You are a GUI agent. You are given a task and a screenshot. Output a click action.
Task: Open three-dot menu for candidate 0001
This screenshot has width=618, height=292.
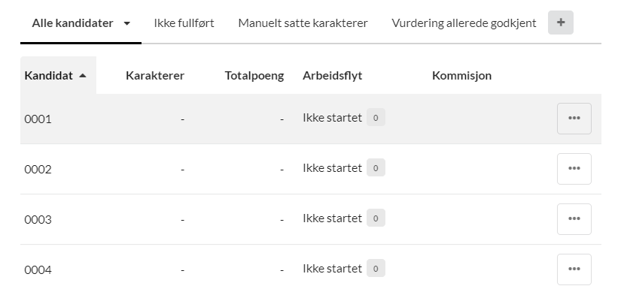click(x=574, y=119)
